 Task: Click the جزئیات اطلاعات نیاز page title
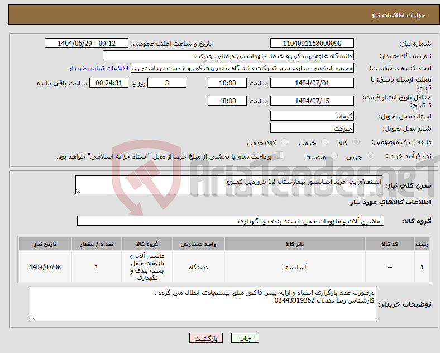(x=398, y=15)
